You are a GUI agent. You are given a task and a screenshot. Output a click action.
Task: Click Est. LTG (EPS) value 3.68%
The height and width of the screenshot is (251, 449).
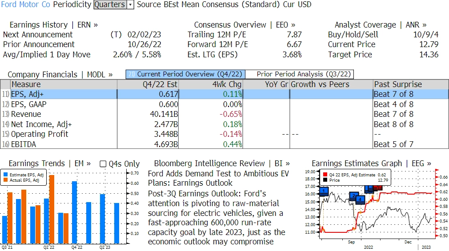(x=292, y=55)
